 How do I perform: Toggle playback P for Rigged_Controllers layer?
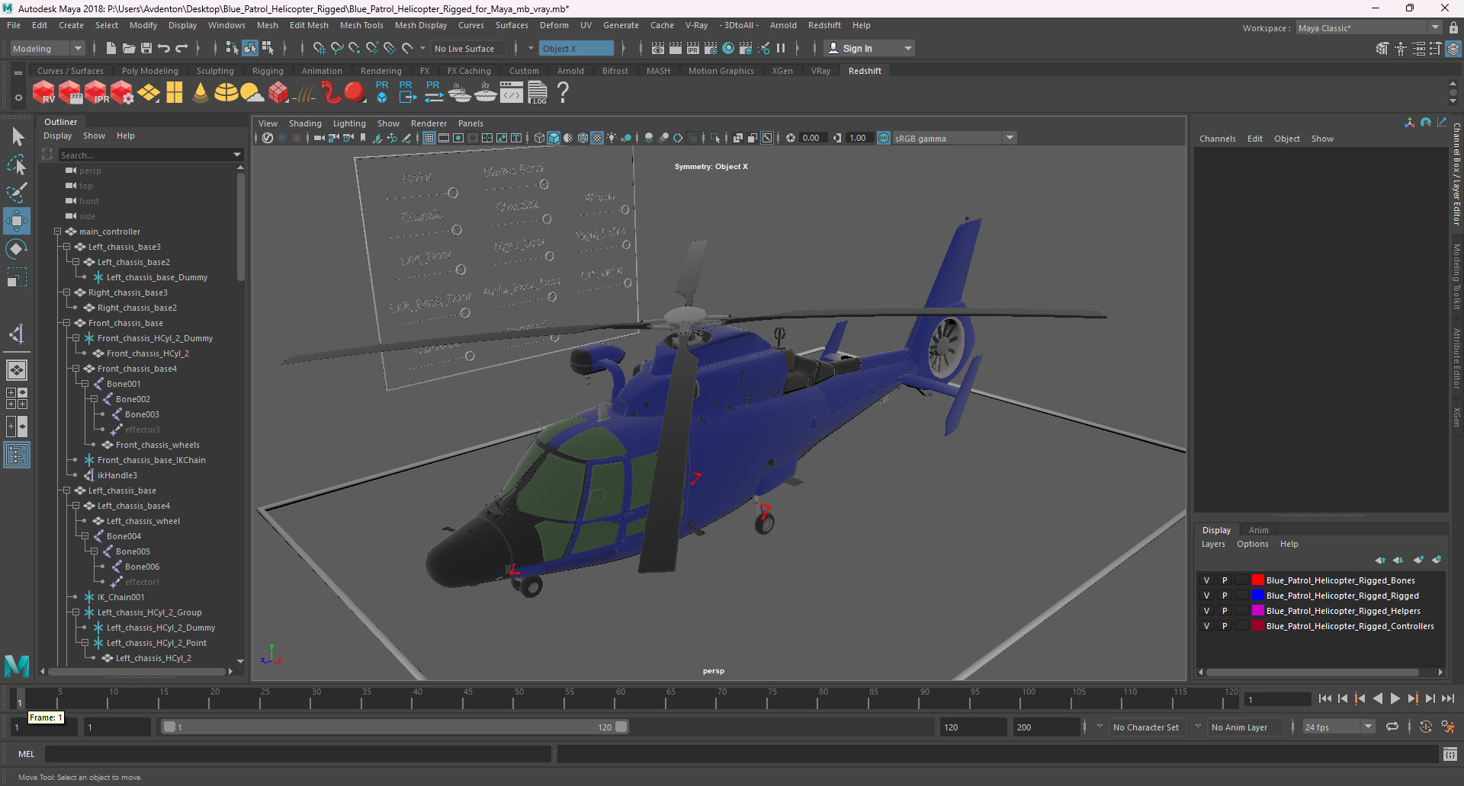point(1225,626)
